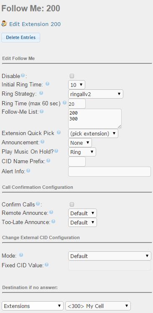
Task: Toggle the Disable checkbox
Action: [72, 76]
